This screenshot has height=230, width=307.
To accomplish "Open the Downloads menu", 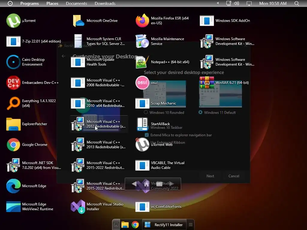I will [105, 3].
